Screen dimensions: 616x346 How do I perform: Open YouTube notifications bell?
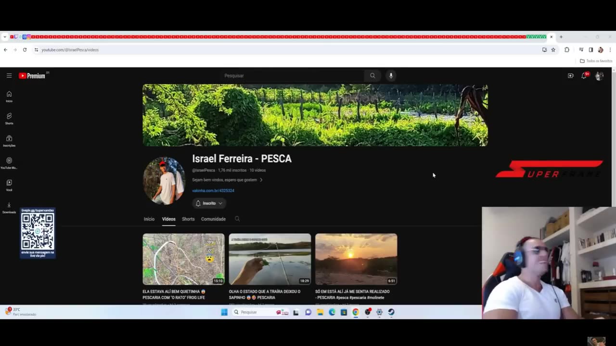[584, 75]
